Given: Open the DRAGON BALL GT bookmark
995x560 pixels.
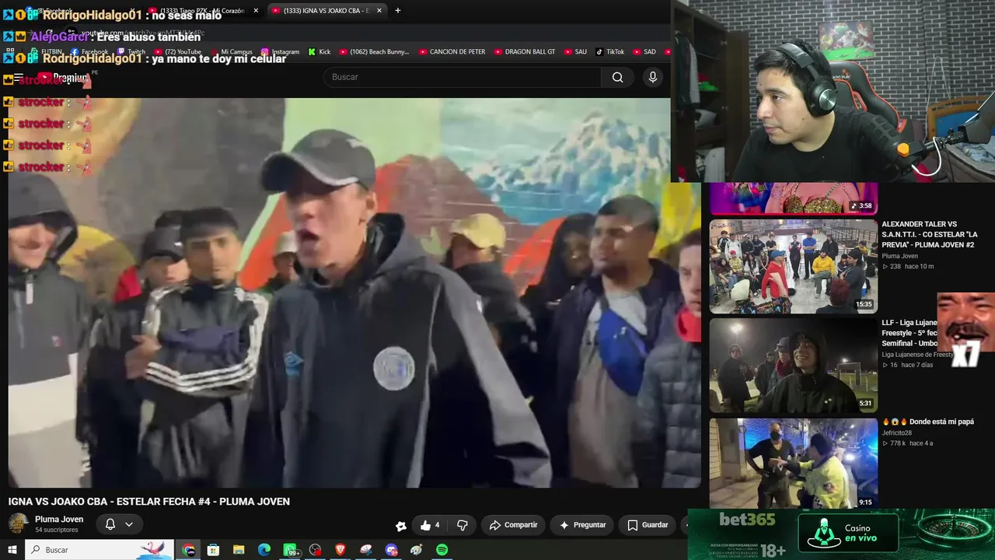Looking at the screenshot, I should [525, 52].
